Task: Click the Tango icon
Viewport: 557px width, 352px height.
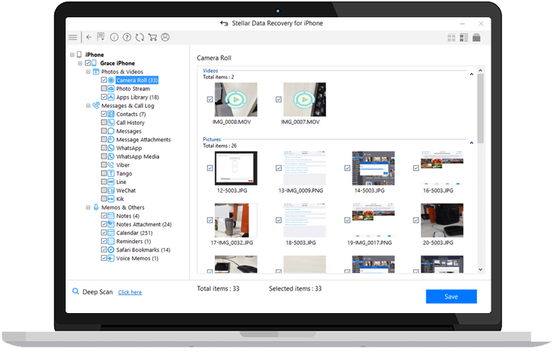Action: (111, 174)
